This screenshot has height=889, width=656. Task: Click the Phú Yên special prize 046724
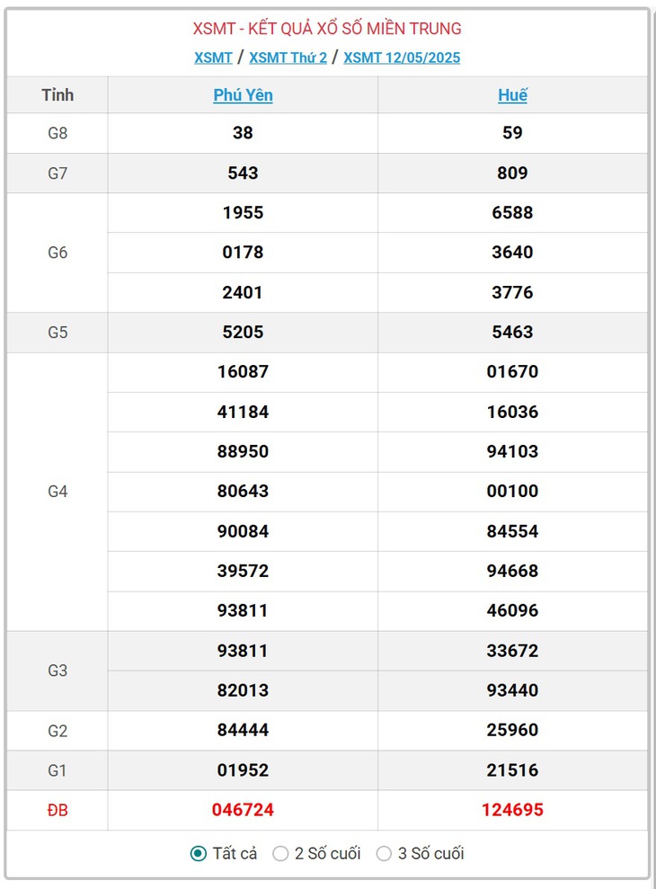243,810
